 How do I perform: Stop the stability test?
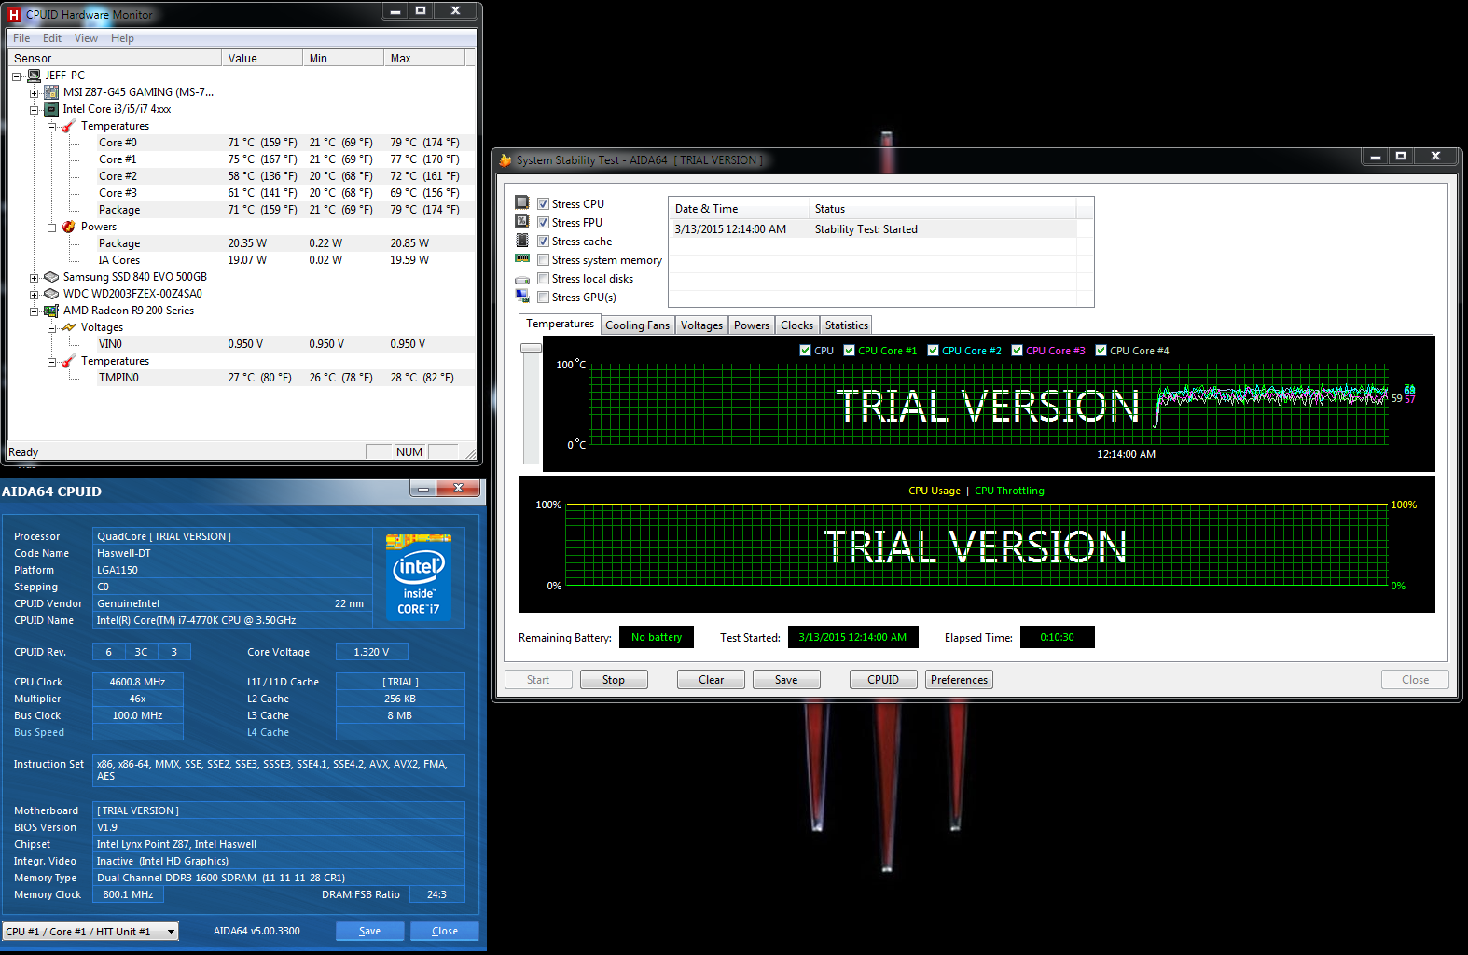click(x=614, y=680)
